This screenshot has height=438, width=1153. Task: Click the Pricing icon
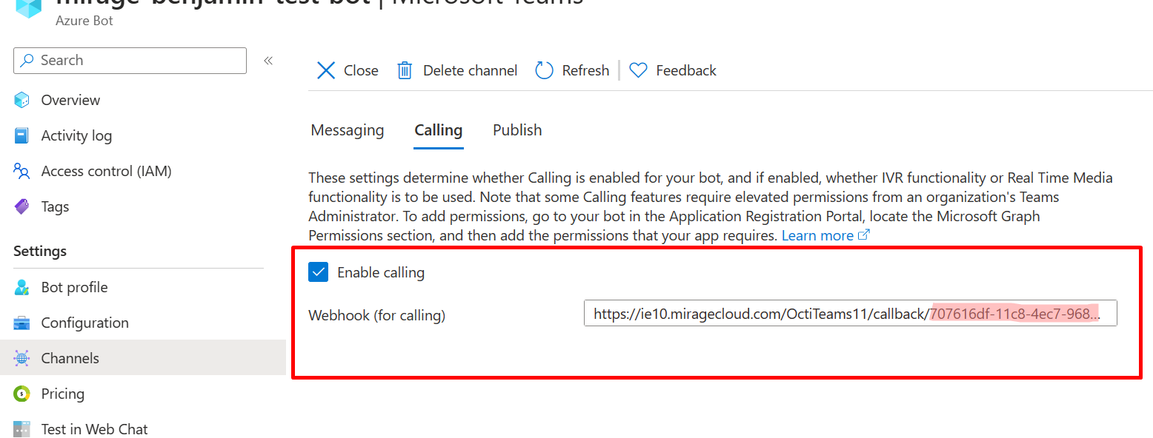coord(22,394)
